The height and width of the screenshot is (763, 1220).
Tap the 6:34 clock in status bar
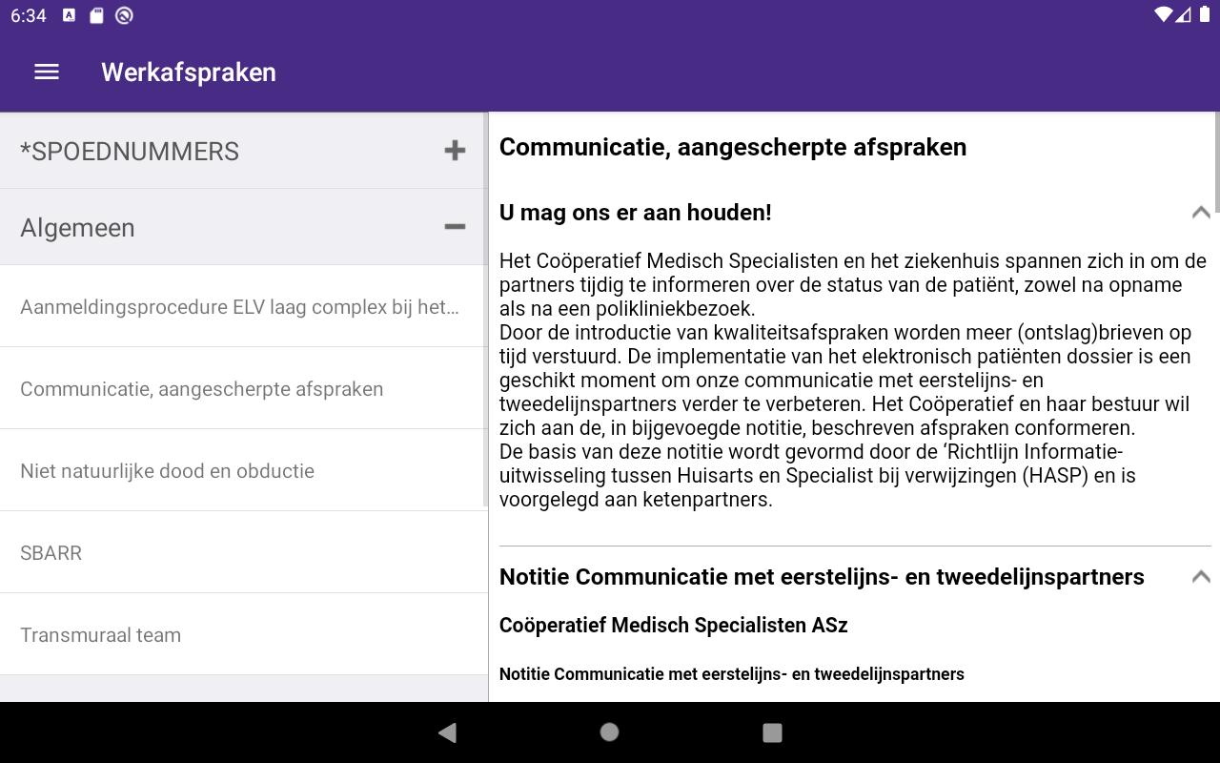29,15
